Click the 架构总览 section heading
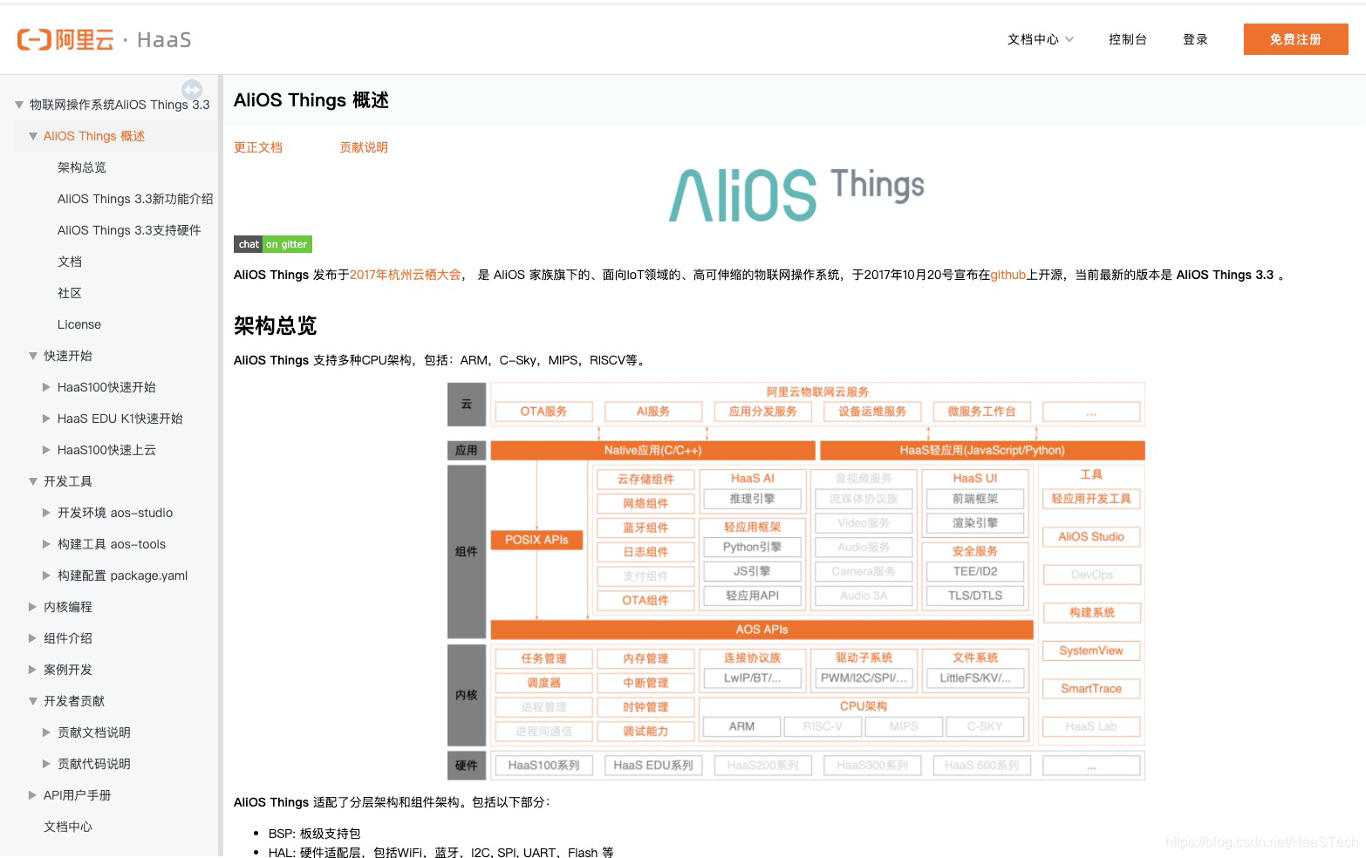 click(x=275, y=326)
